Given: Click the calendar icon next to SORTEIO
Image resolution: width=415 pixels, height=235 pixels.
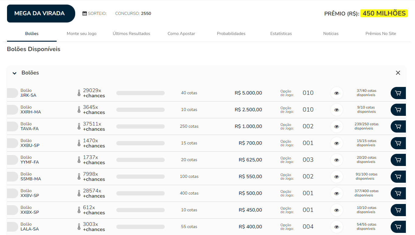Looking at the screenshot, I should click(x=85, y=13).
